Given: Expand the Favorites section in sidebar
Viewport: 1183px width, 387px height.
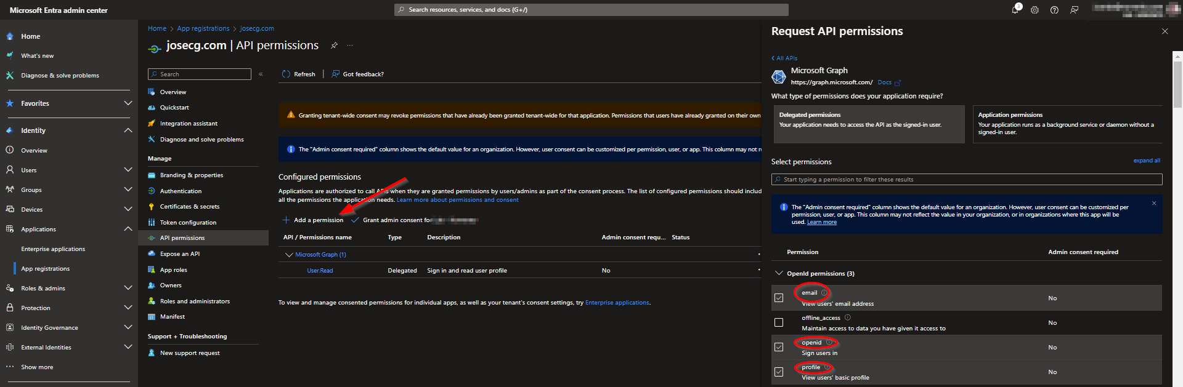Looking at the screenshot, I should point(128,103).
